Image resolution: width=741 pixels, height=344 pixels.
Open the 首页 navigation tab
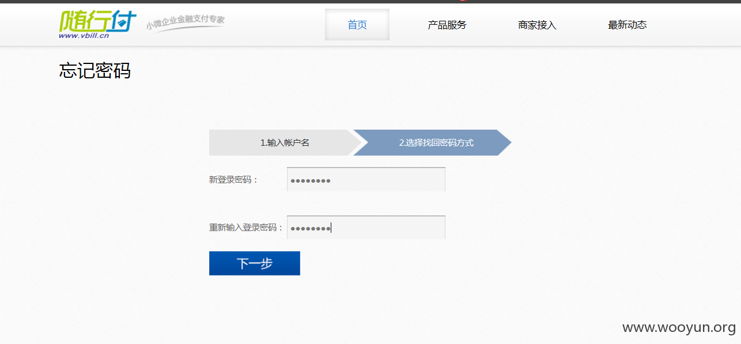coord(357,25)
